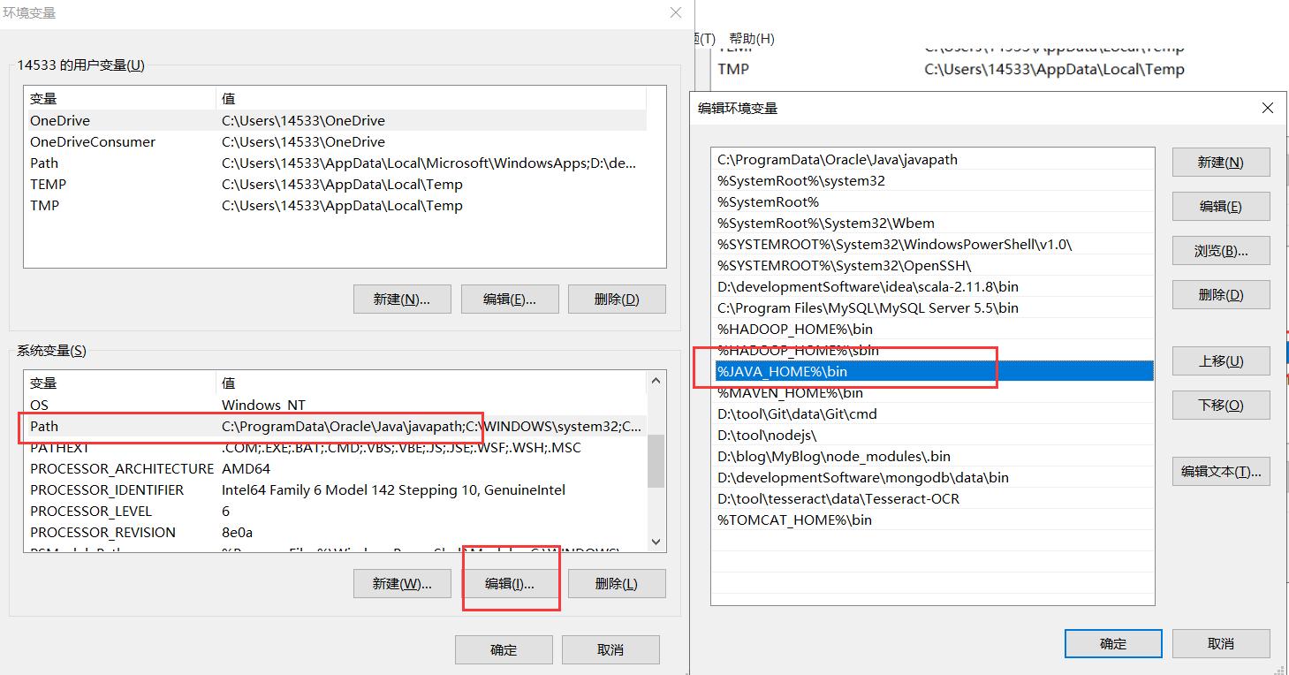Image resolution: width=1289 pixels, height=675 pixels.
Task: Select the WindowsPowerShell\v1.0\ path entry
Action: click(x=933, y=245)
